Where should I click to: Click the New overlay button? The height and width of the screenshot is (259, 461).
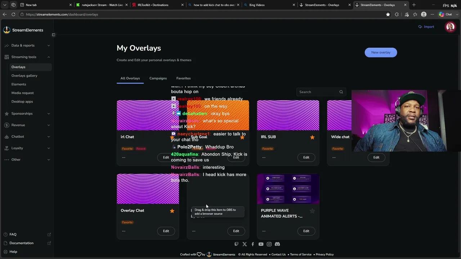click(x=381, y=53)
